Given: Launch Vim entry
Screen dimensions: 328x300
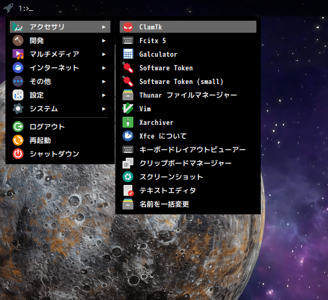Looking at the screenshot, I should [188, 109].
